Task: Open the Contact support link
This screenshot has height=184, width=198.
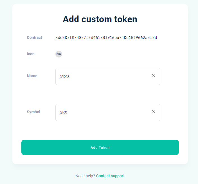Action: (110, 176)
